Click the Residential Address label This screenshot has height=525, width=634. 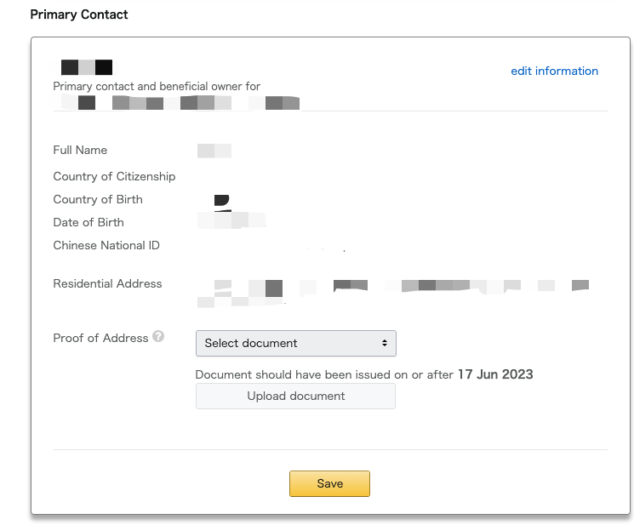point(107,283)
